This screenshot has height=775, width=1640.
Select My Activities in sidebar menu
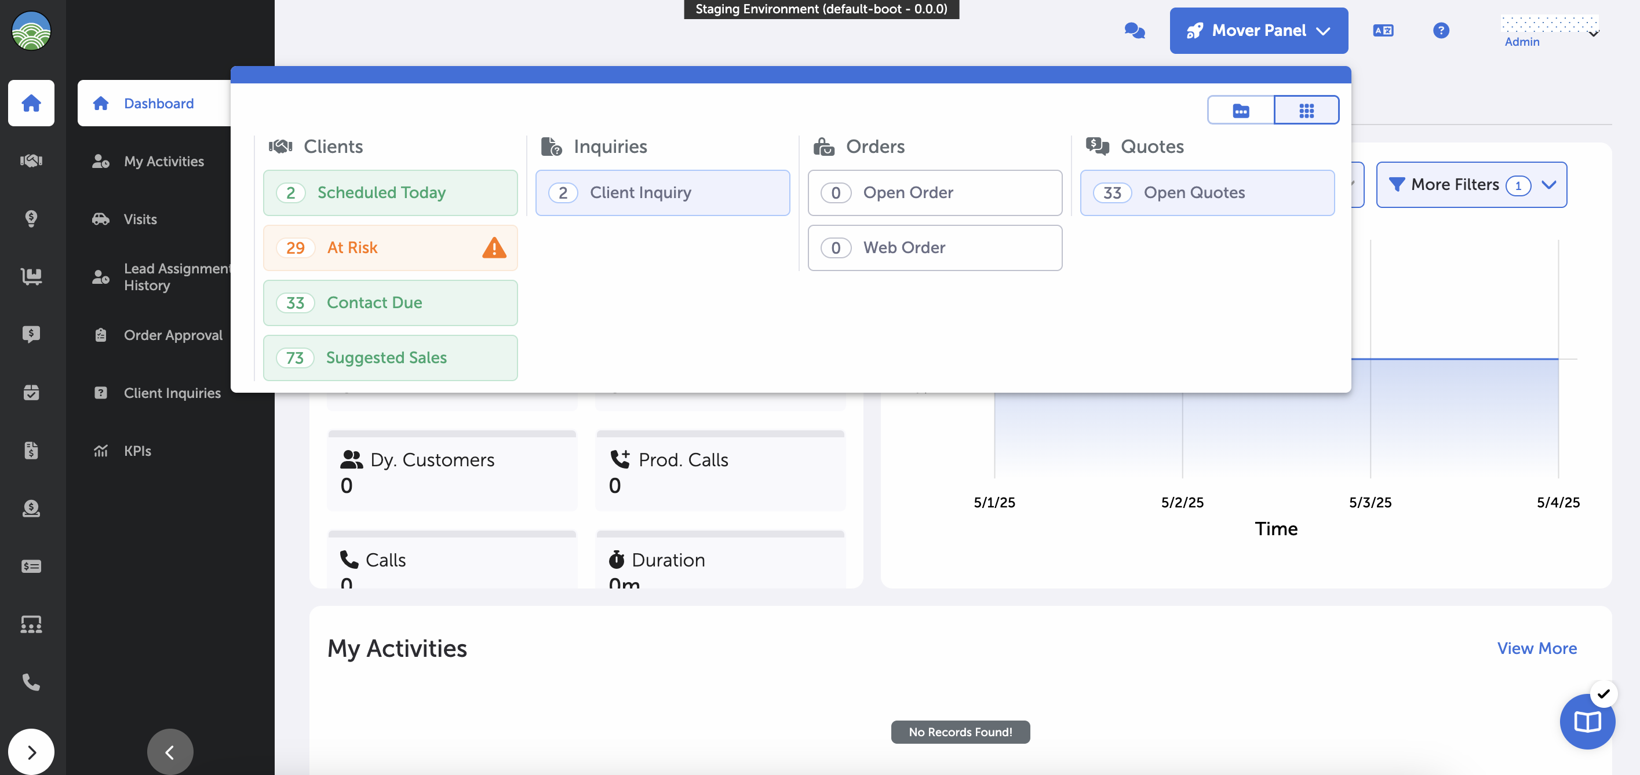tap(163, 161)
